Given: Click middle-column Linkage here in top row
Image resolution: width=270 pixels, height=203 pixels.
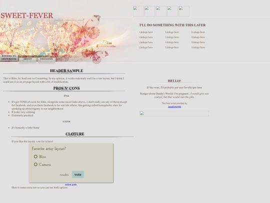Looking at the screenshot, I should [x=172, y=32].
